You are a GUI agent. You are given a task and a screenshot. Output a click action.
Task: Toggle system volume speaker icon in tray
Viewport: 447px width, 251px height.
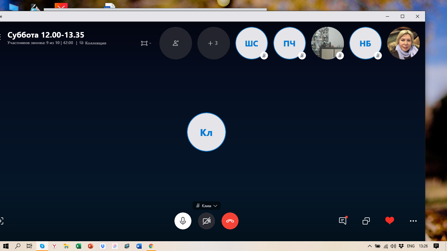(393, 246)
